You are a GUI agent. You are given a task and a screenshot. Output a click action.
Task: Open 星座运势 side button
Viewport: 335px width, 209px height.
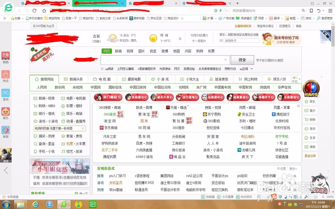point(310,156)
